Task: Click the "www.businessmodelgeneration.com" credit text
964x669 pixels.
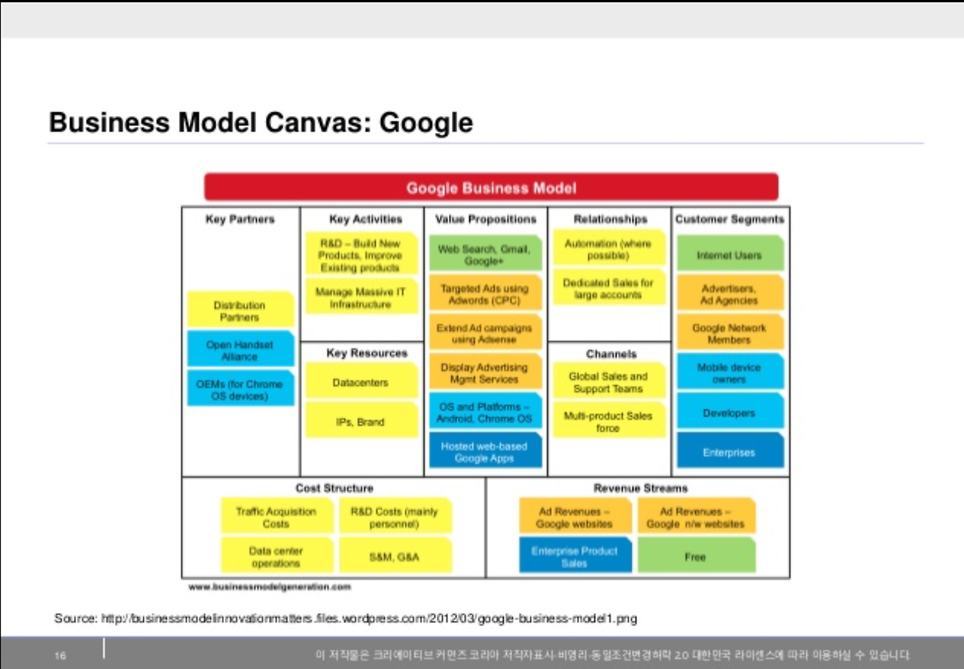Action: [270, 586]
